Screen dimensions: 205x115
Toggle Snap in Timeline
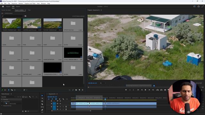[x=52, y=99]
